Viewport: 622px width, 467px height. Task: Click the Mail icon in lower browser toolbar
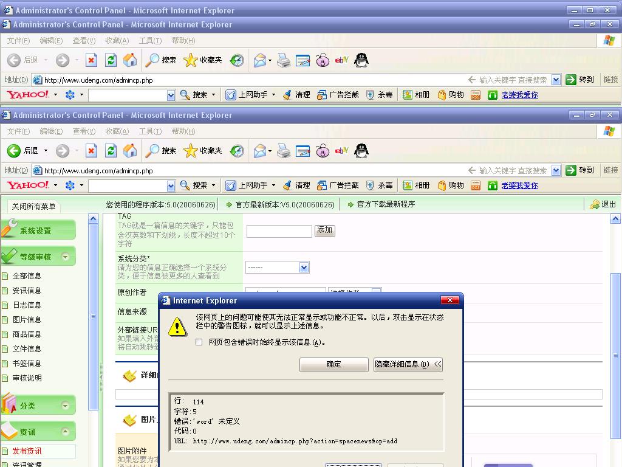(260, 151)
